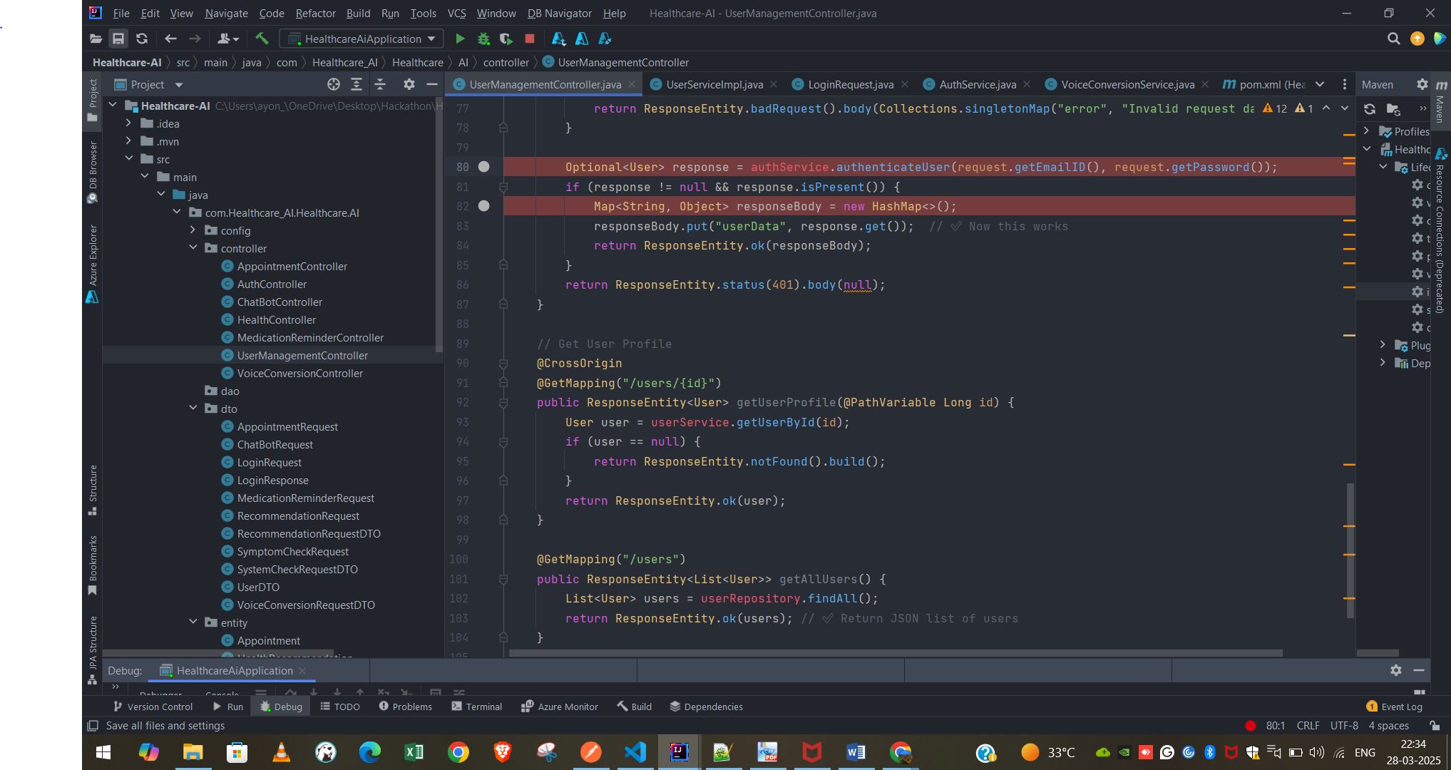Click Select Opened File target icon

[333, 84]
